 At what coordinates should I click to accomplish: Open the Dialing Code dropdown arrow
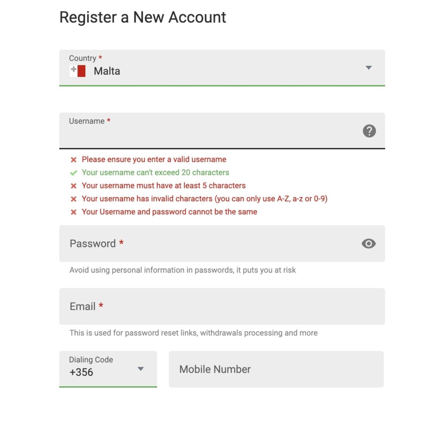(x=140, y=369)
